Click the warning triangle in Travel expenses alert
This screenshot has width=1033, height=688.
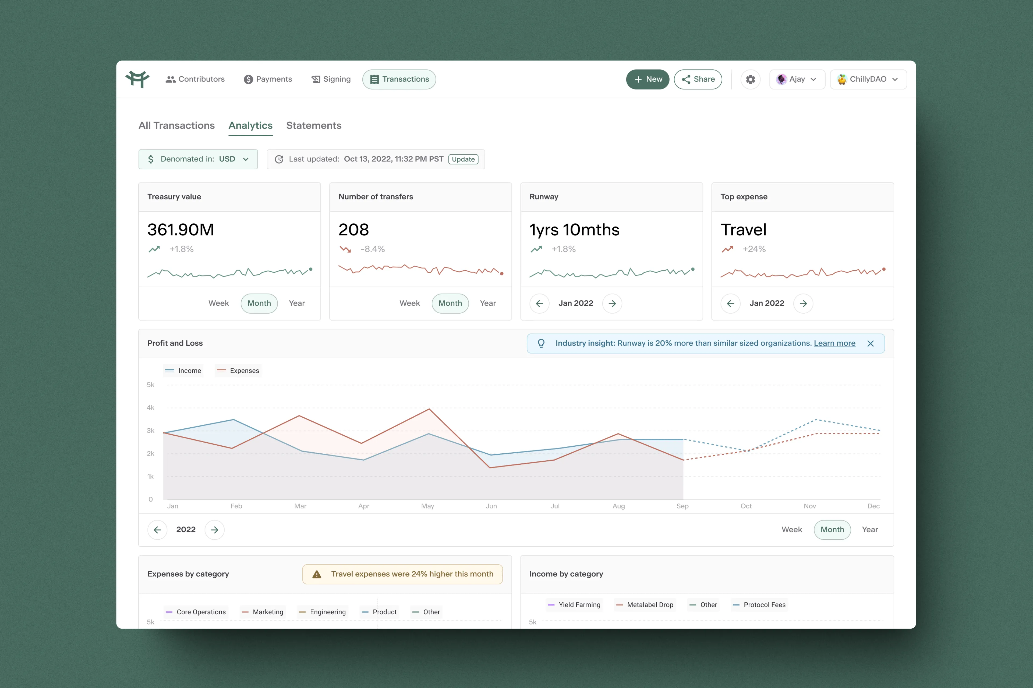click(x=317, y=574)
